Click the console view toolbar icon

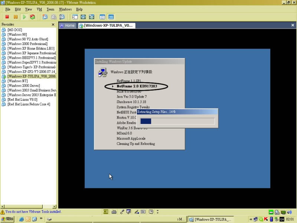(x=111, y=17)
